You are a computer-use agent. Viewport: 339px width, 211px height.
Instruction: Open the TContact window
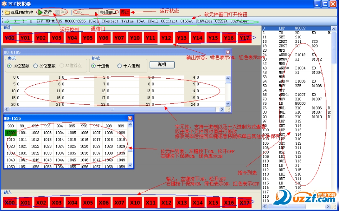[110, 21]
